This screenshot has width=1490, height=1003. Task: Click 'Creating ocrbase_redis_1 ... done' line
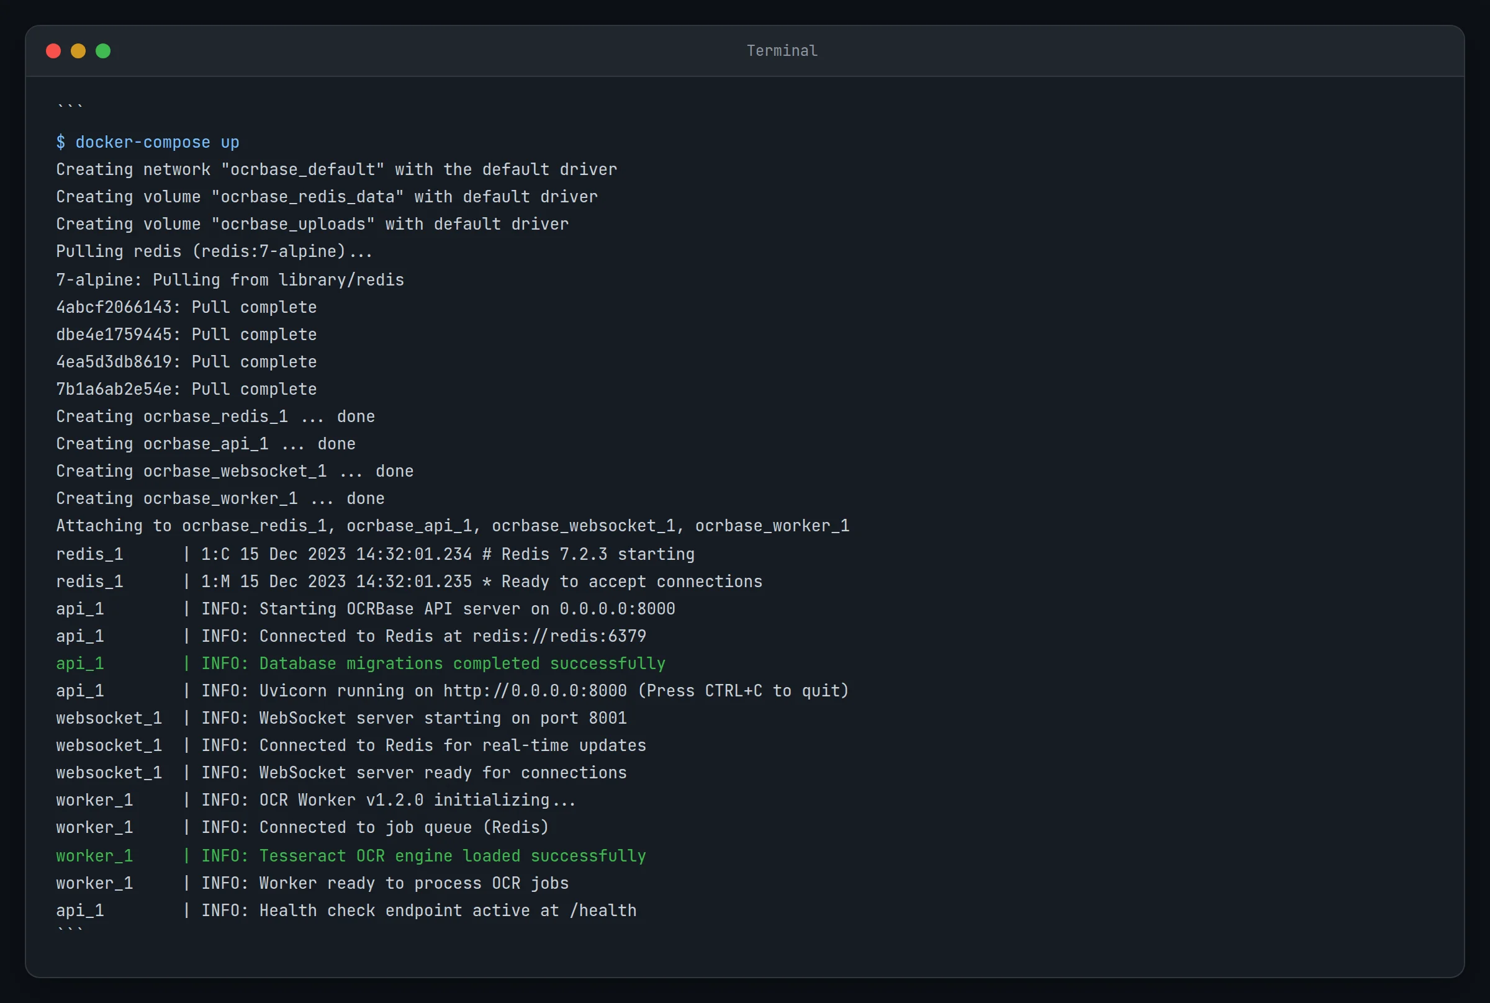tap(215, 417)
